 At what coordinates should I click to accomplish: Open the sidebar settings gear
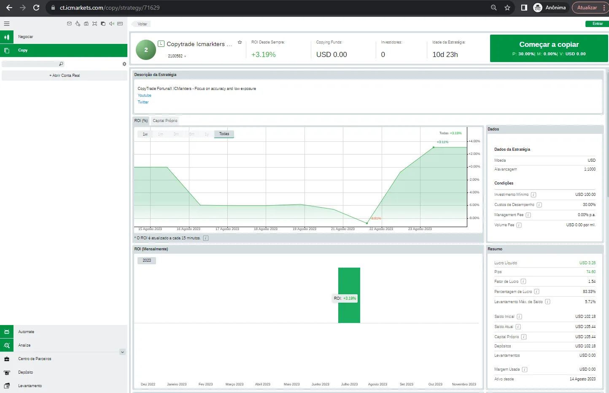[124, 64]
